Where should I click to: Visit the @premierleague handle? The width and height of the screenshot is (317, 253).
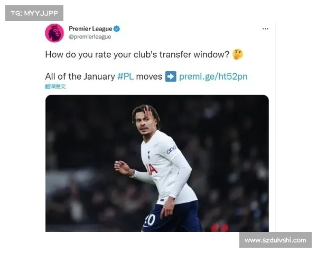(90, 37)
